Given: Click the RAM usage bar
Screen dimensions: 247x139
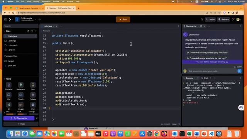Looking at the screenshot, I should click(x=22, y=114).
